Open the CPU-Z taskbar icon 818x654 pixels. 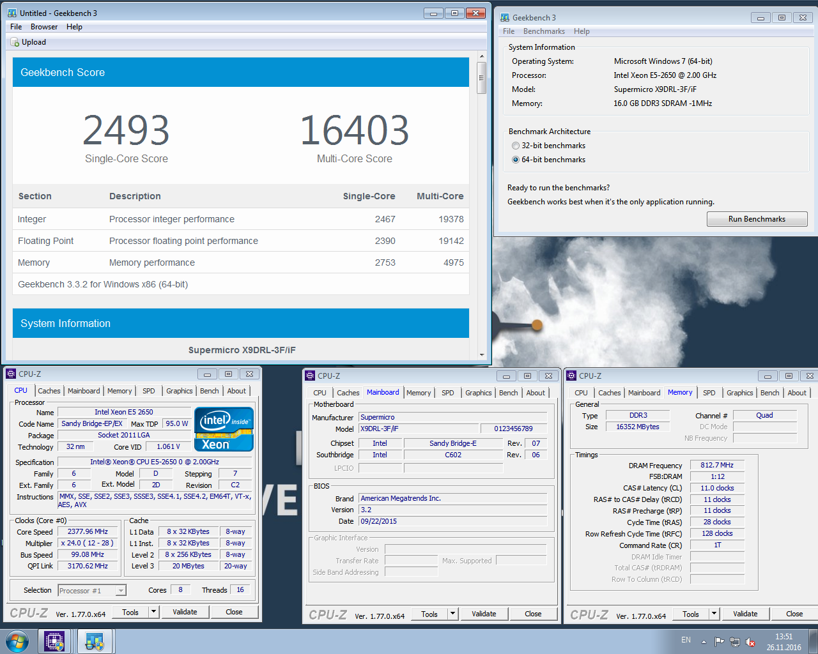(54, 641)
